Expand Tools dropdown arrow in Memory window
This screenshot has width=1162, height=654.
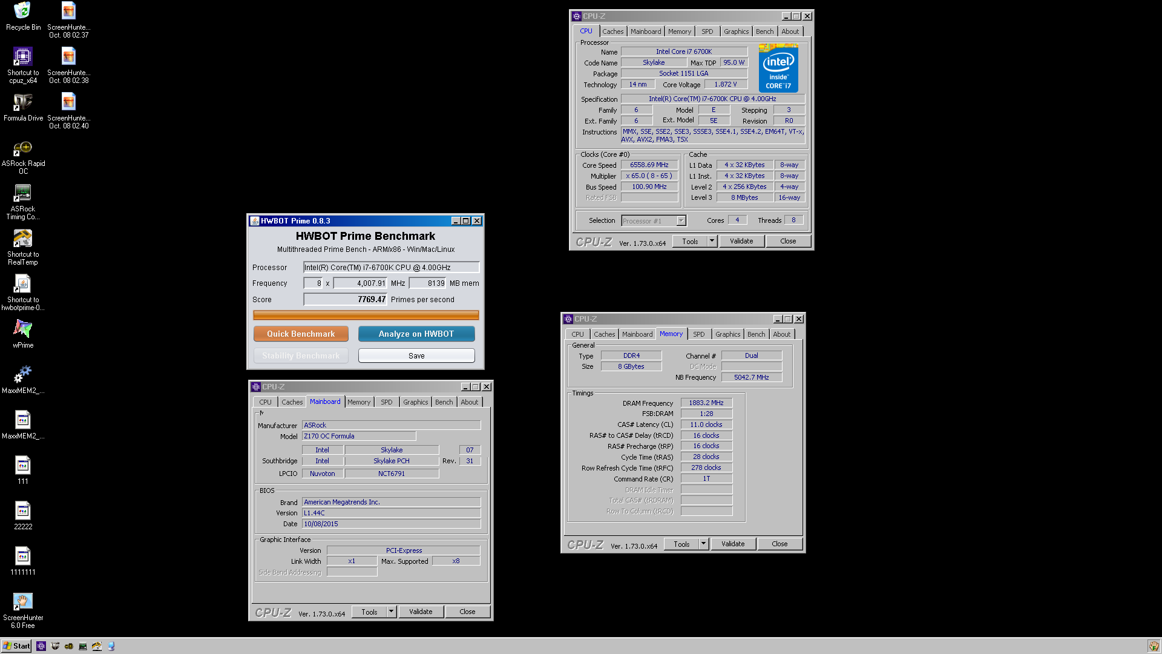pyautogui.click(x=703, y=544)
